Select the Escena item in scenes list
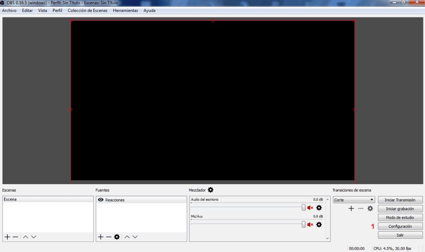The width and height of the screenshot is (425, 252). [48, 200]
